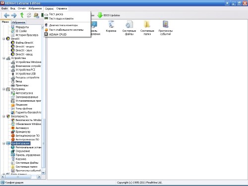Viewport: 248px width, 186px height.
Task: Click the users toolbar icon
Action: tap(36, 15)
